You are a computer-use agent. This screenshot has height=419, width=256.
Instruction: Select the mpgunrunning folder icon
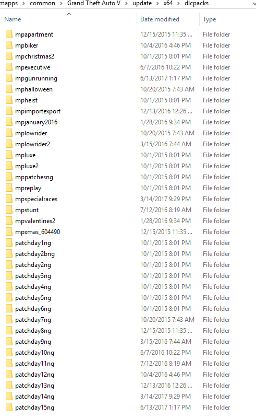pyautogui.click(x=9, y=78)
